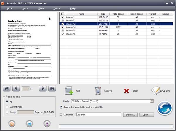Click the Remove label
176x131 pixels.
coord(108,91)
